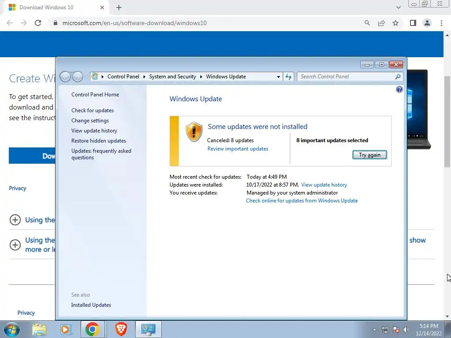
Task: Click the volume speaker tray icon
Action: click(x=407, y=330)
